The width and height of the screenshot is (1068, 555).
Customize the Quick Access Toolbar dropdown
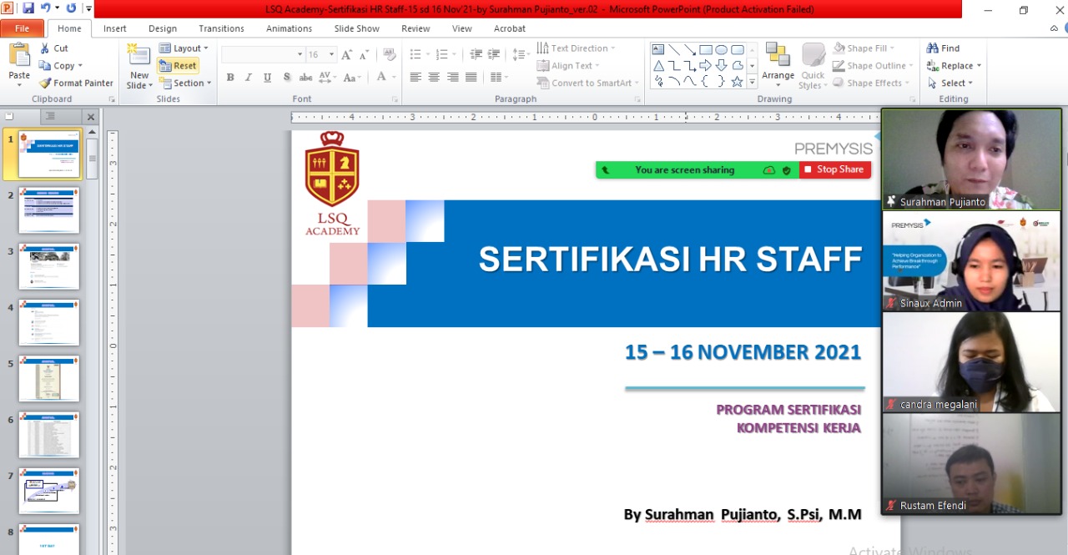click(88, 9)
